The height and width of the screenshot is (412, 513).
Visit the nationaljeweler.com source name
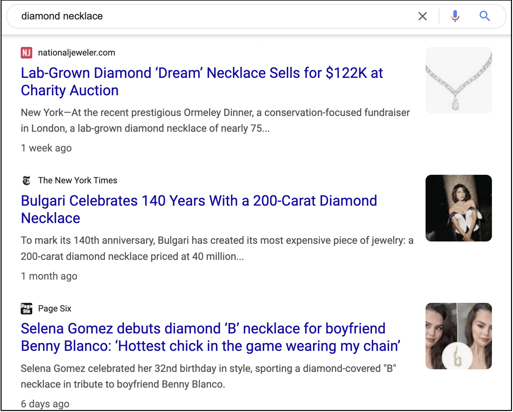pos(77,53)
